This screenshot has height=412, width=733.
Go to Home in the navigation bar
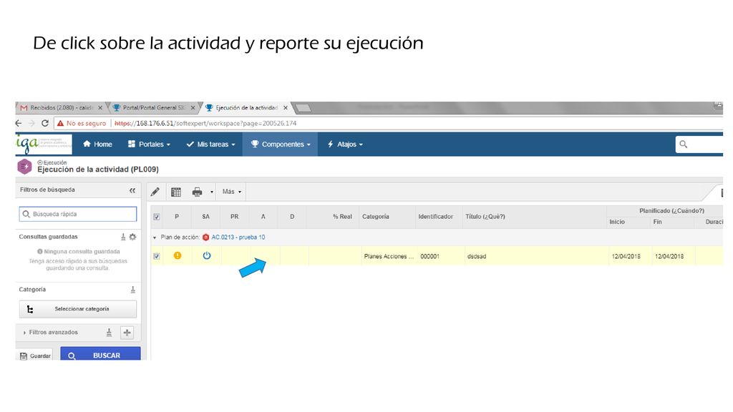[x=97, y=144]
